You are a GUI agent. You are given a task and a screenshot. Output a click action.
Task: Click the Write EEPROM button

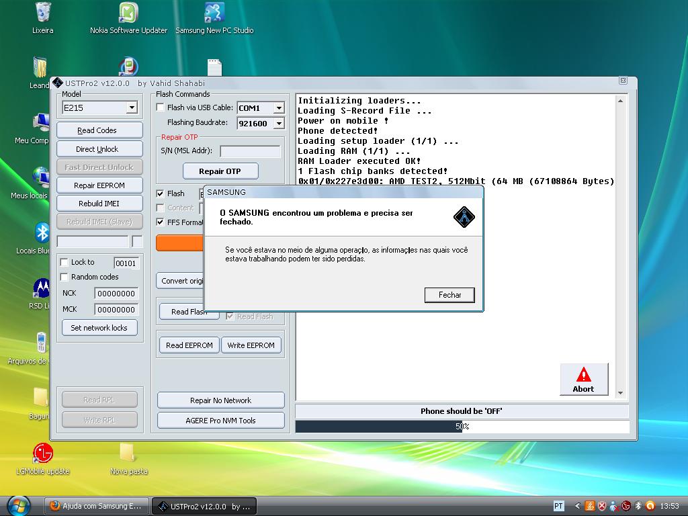point(251,345)
